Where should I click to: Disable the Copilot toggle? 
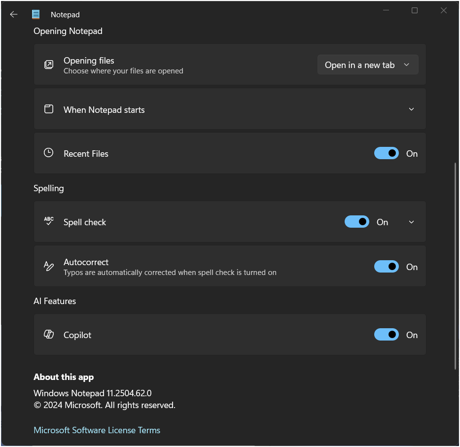[387, 335]
